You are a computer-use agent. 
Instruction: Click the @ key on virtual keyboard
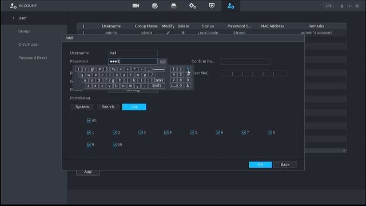coord(93,69)
